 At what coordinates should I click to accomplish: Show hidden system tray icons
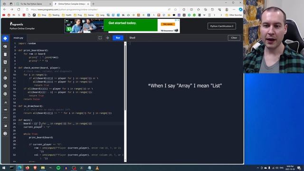(258, 168)
